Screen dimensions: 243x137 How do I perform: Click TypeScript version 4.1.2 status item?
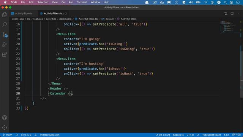[226, 135]
